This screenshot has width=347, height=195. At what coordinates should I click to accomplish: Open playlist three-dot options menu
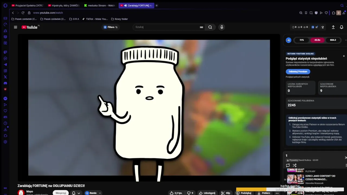pos(346,165)
